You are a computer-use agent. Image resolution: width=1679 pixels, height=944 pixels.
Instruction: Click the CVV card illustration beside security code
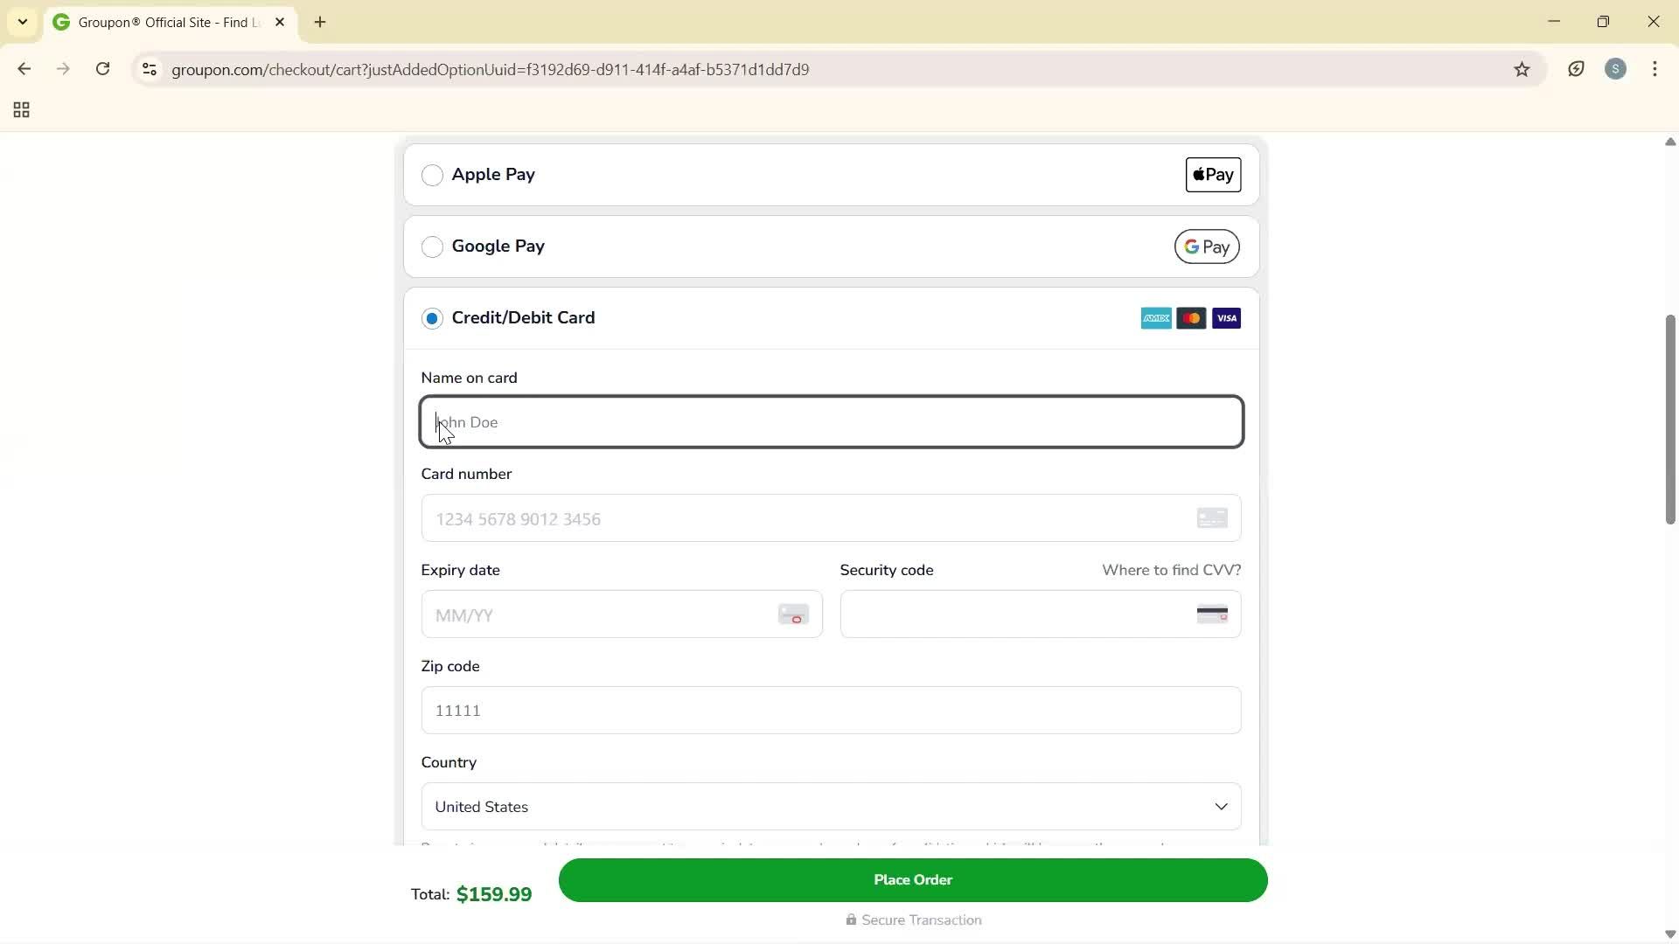click(1212, 614)
